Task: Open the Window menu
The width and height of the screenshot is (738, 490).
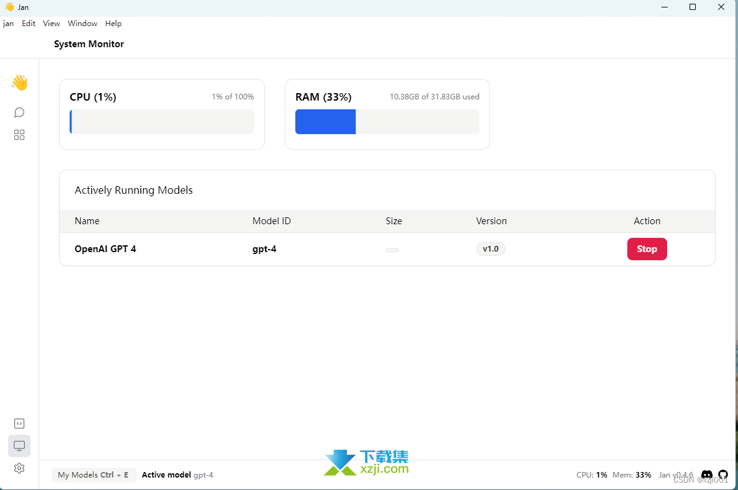Action: 82,24
